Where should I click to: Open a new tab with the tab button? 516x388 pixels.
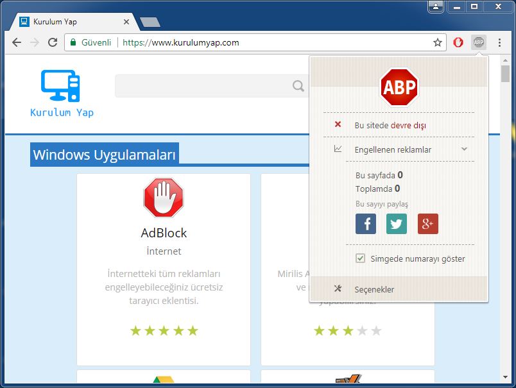tap(150, 22)
